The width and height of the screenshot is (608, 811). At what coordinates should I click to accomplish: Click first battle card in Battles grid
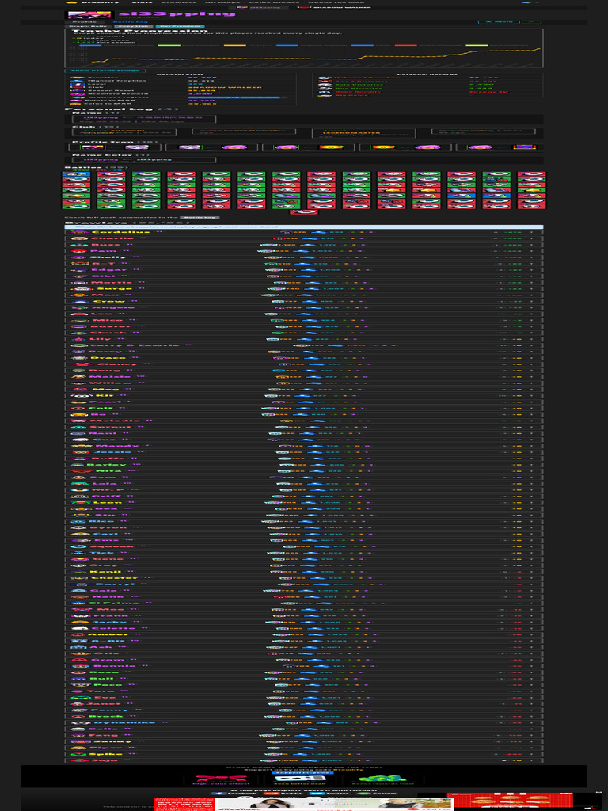click(x=76, y=175)
